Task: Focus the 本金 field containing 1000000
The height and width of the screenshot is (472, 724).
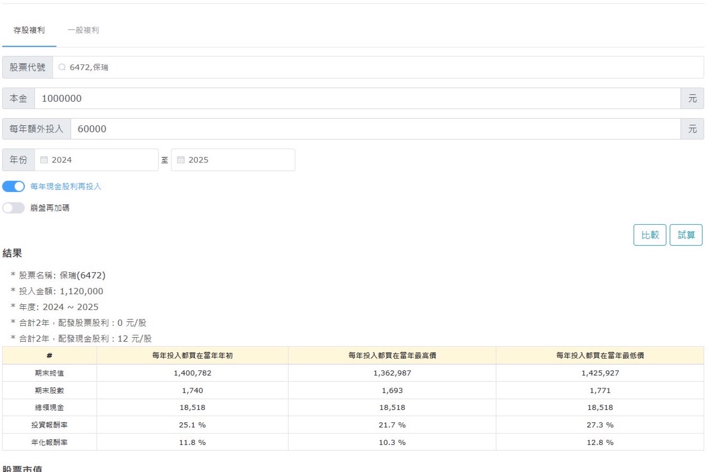Action: (x=357, y=99)
